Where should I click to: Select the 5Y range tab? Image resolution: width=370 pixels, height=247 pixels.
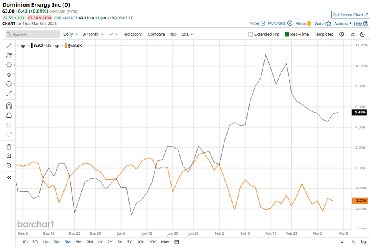coord(129,242)
